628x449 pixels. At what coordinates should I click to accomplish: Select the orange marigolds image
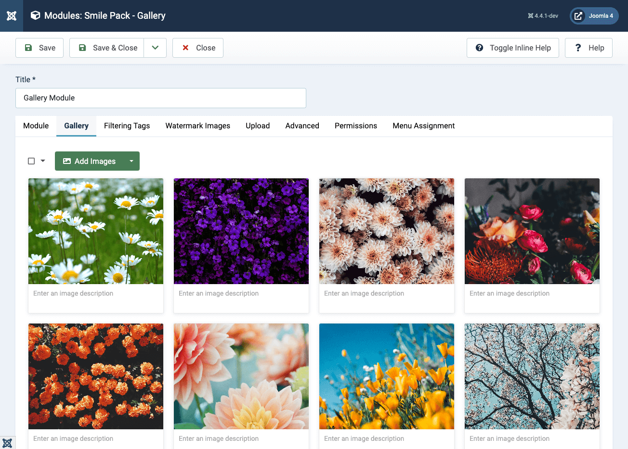(x=96, y=376)
